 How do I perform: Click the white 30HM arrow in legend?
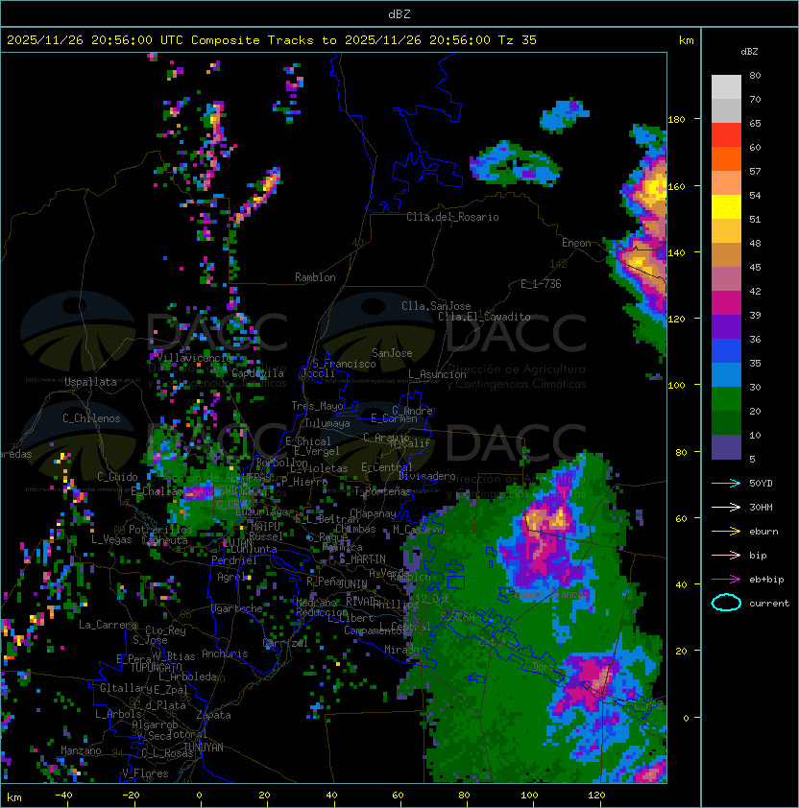click(726, 507)
